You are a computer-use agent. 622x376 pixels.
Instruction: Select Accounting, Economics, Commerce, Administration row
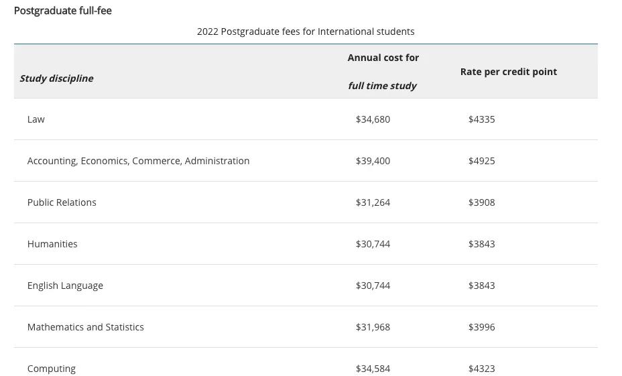[x=138, y=161]
